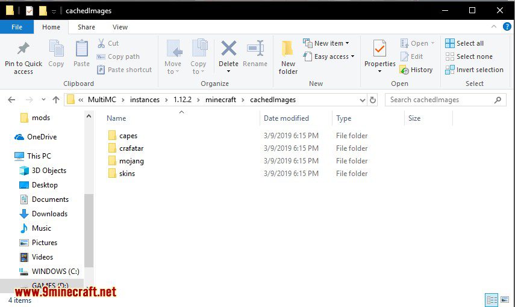
Task: Open Documents in sidebar
Action: (x=44, y=199)
